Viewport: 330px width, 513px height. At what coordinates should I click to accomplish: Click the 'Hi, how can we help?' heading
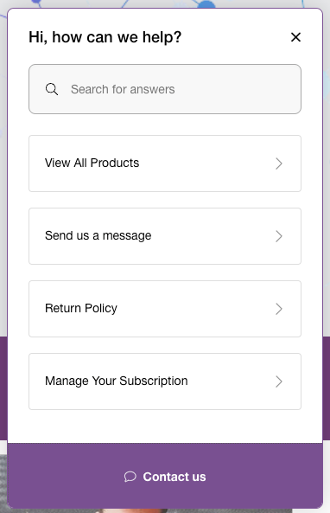pyautogui.click(x=105, y=37)
